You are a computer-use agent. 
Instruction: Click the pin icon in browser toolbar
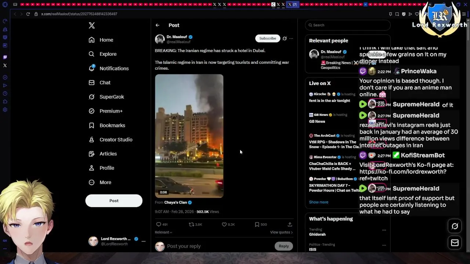tap(390, 14)
